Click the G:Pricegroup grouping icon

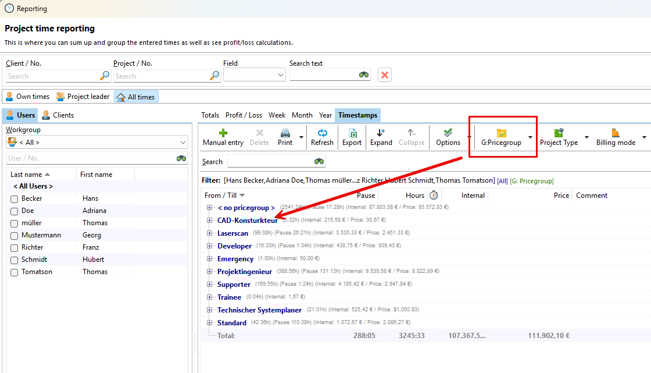click(x=501, y=133)
